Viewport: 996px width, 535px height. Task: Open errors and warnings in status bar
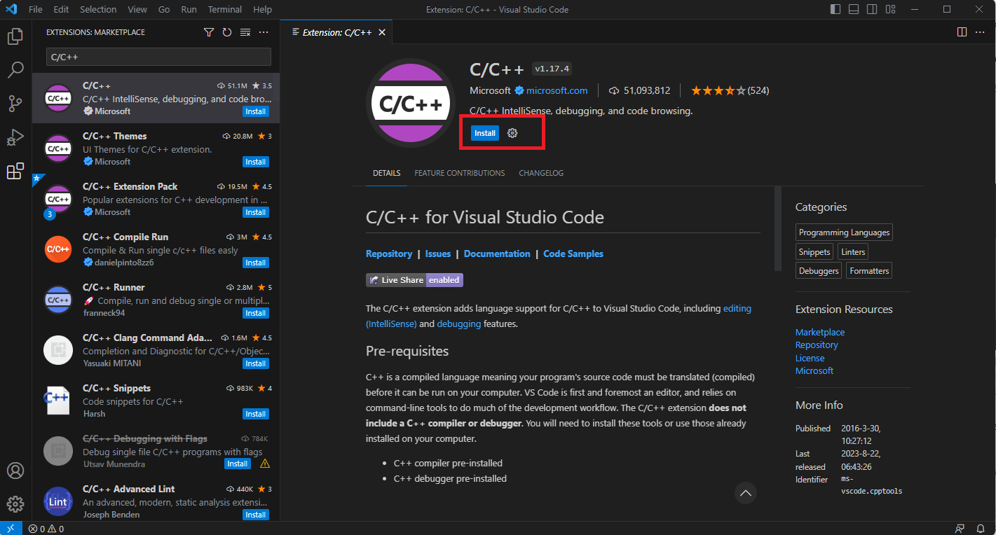click(x=46, y=529)
